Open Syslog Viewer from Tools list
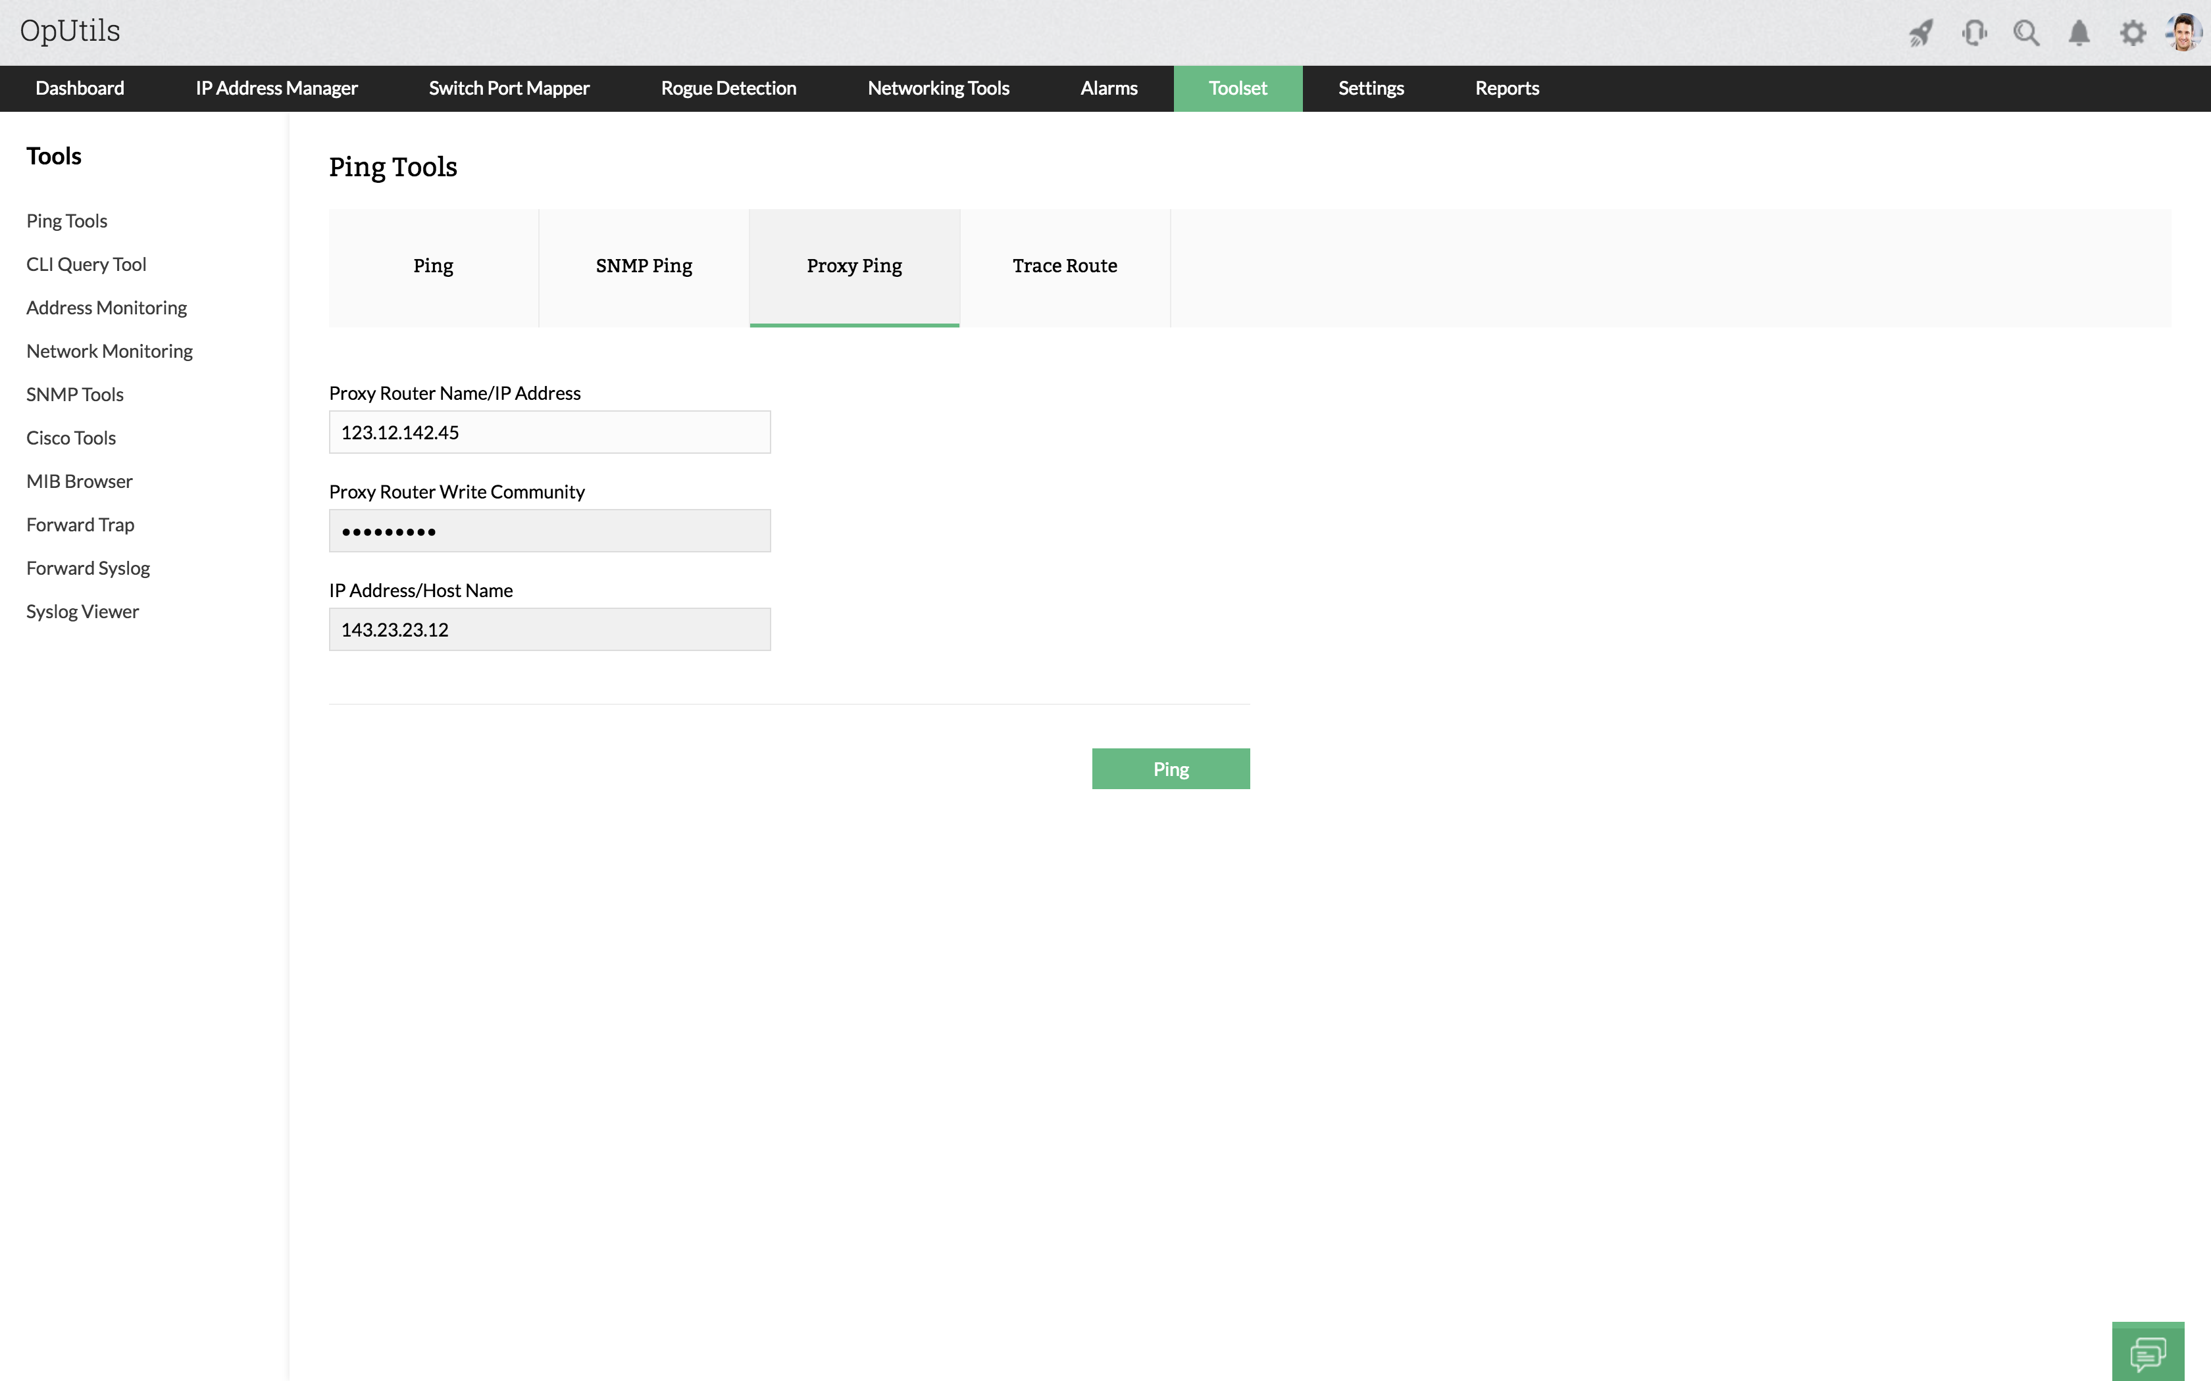Screen dimensions: 2211x1381 [x=82, y=611]
